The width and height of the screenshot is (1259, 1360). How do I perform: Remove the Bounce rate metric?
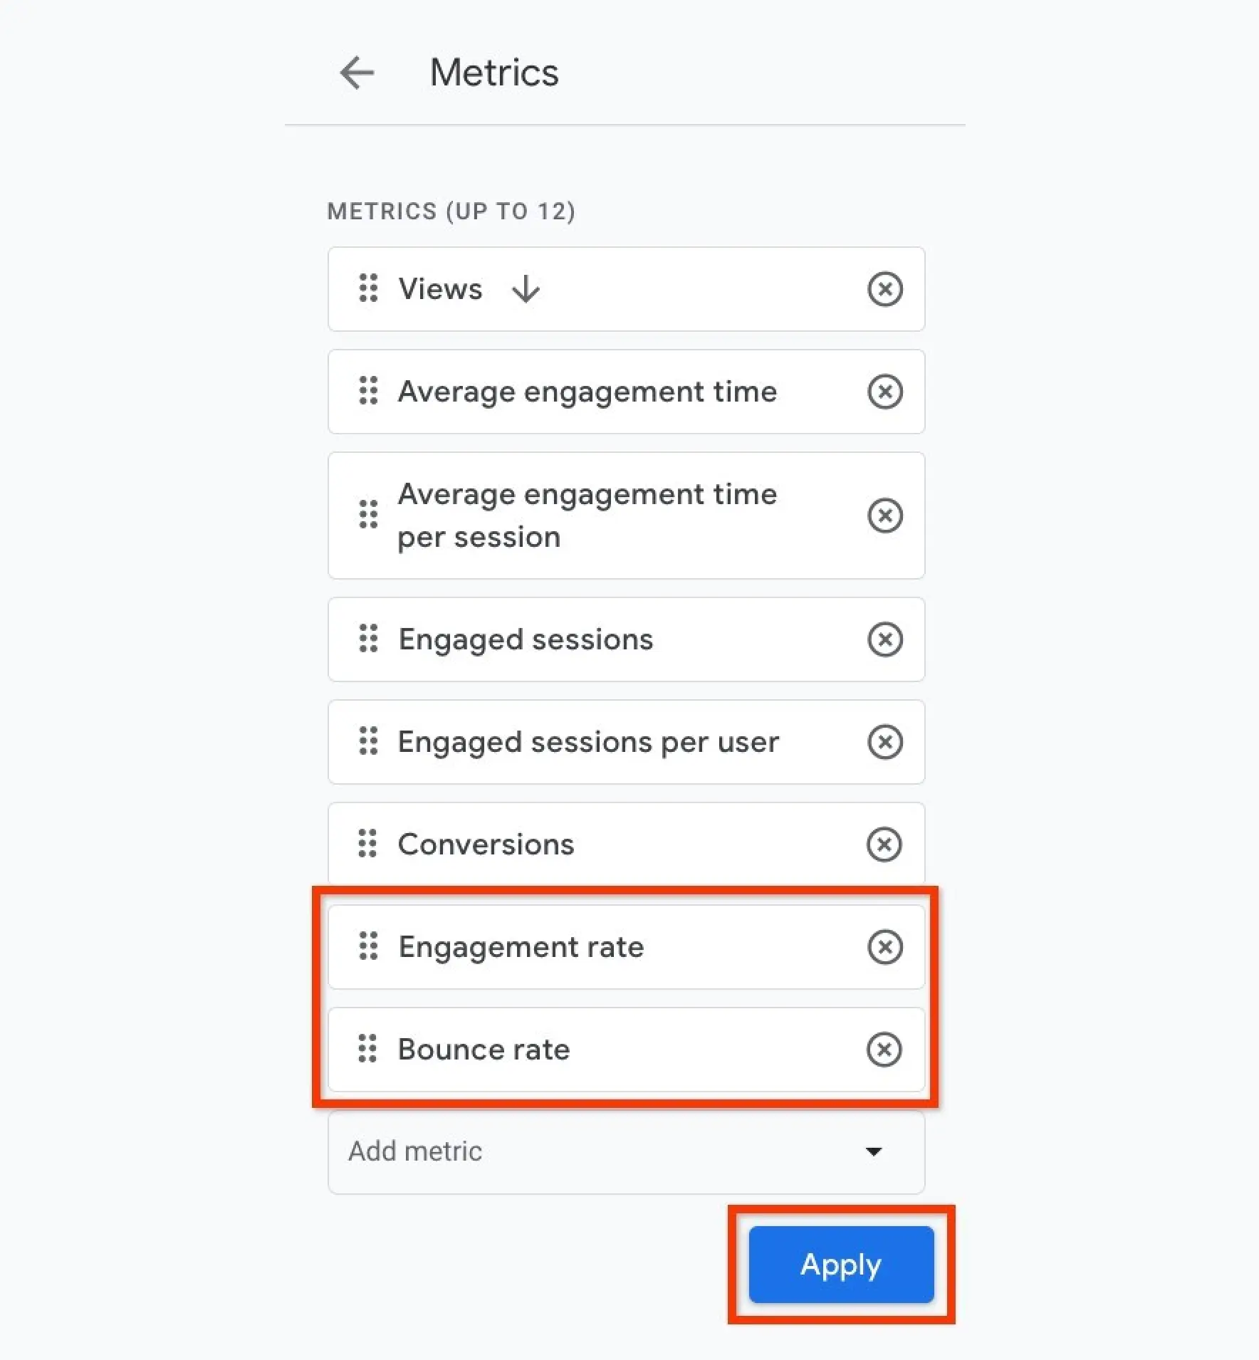click(884, 1050)
